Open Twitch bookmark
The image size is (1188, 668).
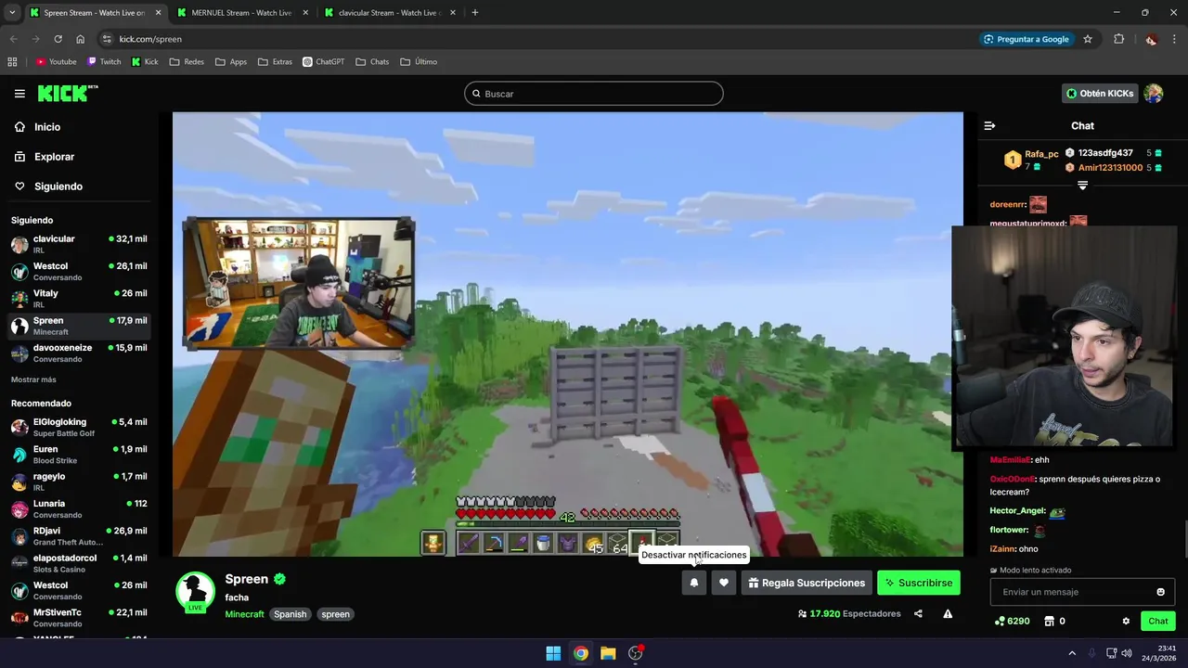(104, 62)
